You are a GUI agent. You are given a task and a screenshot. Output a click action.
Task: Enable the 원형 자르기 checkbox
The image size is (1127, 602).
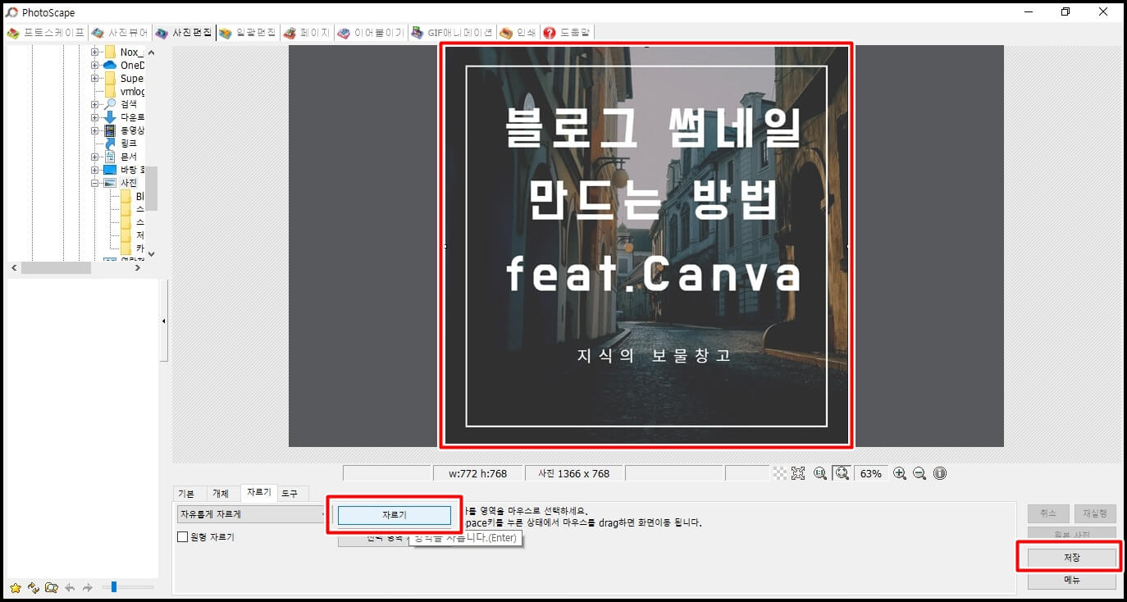pos(183,537)
